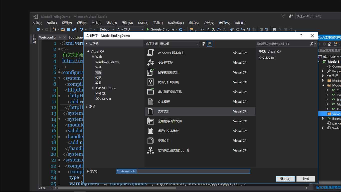Select the 代码分析规则集 template icon
The image size is (341, 192).
[151, 82]
